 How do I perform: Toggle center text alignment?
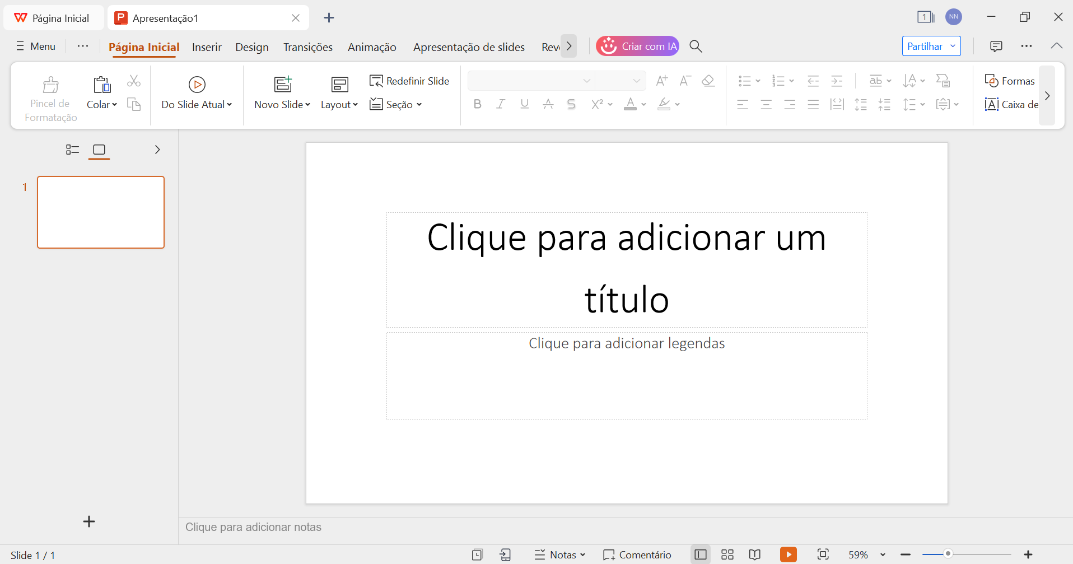pyautogui.click(x=766, y=104)
